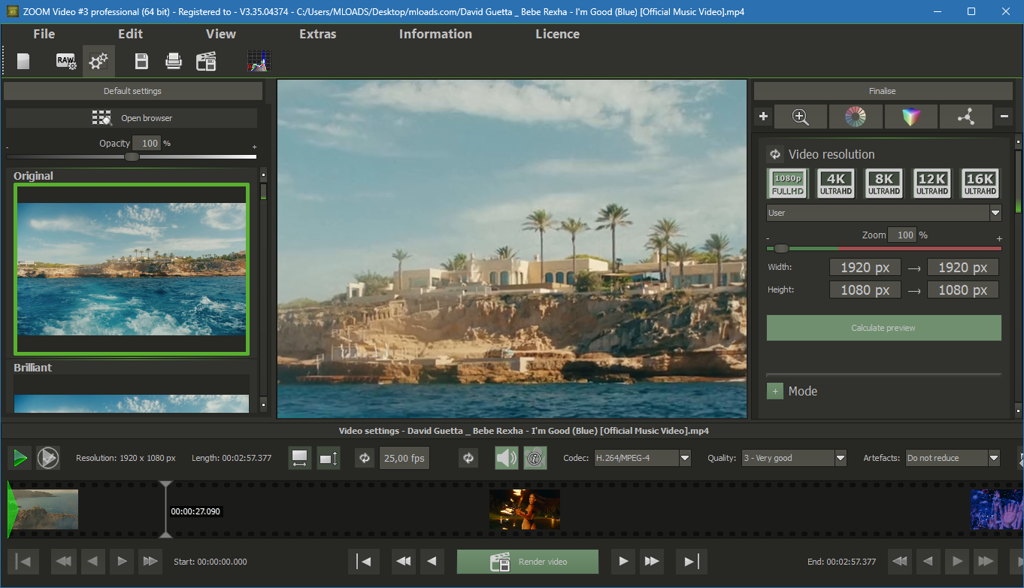This screenshot has width=1024, height=588.
Task: Click the Zoom percentage input field
Action: [902, 235]
